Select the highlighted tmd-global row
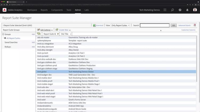The height and width of the screenshot is (112, 200). tap(116, 72)
